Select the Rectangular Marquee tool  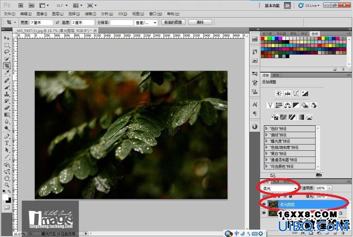[7, 45]
